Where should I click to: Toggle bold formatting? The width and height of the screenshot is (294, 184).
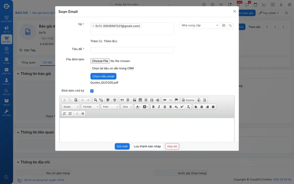[153, 107]
